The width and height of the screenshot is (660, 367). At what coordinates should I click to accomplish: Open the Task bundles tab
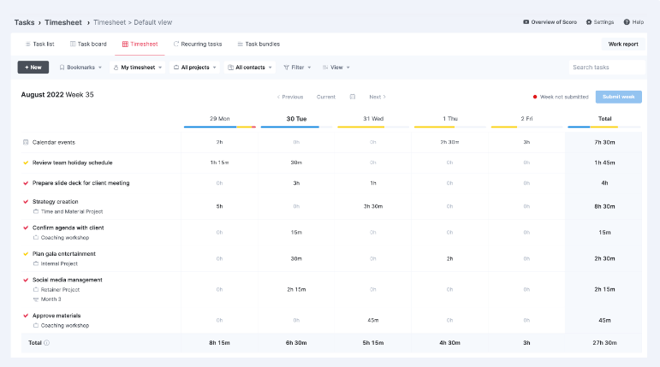pyautogui.click(x=259, y=44)
